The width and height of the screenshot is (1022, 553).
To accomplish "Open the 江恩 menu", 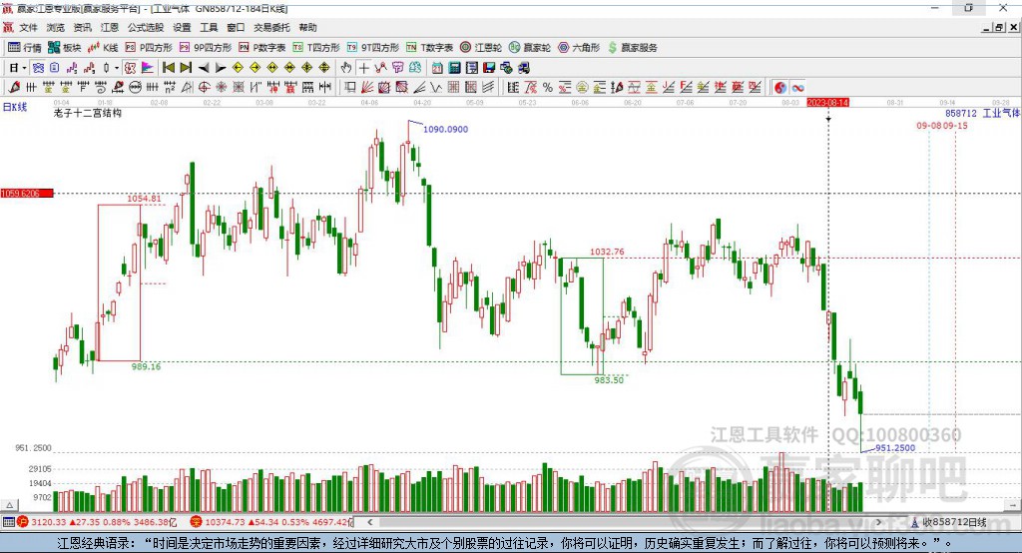I will tap(110, 27).
